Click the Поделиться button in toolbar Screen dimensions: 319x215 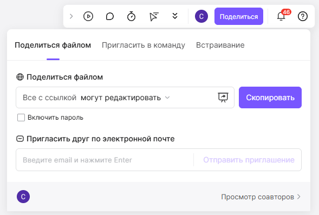[239, 16]
